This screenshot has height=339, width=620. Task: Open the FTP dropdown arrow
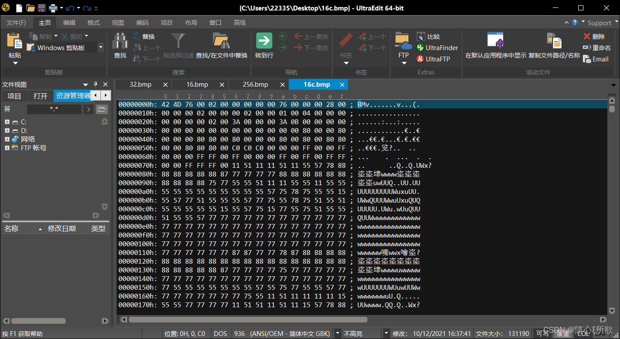click(x=404, y=63)
